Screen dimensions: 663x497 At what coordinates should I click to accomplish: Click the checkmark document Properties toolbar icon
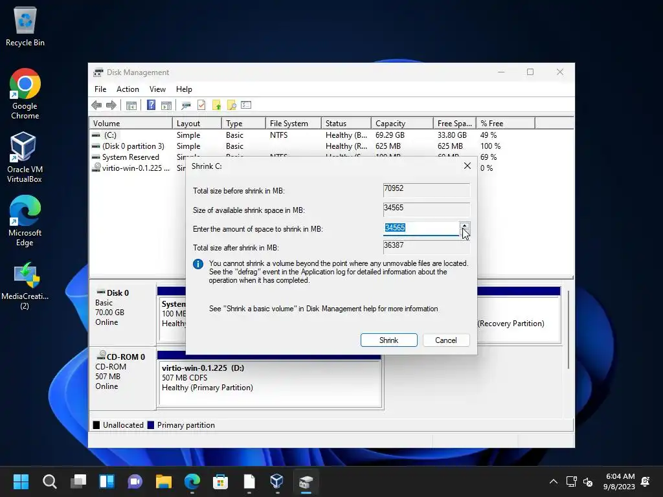click(x=201, y=105)
